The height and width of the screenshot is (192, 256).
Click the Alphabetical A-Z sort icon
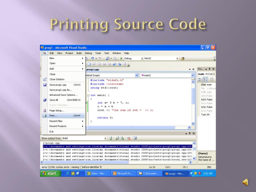205,79
